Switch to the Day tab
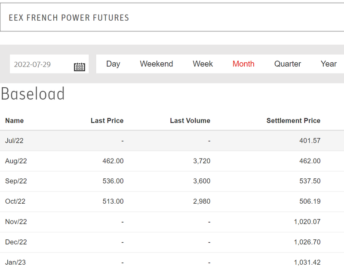Screen dimensions: 344x269 point(113,64)
